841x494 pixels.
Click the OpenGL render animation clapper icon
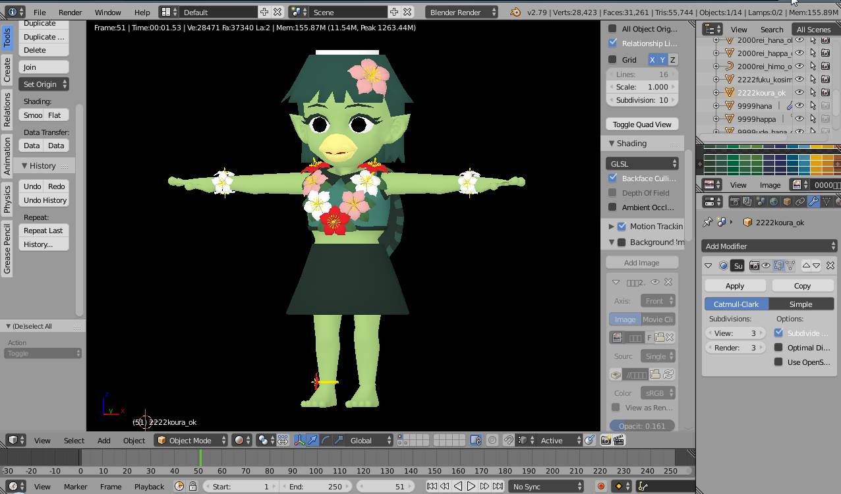pyautogui.click(x=619, y=440)
